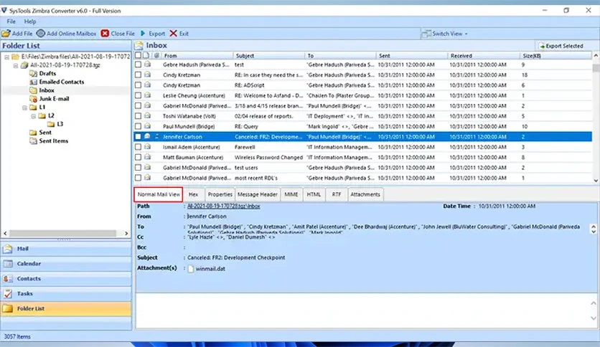Viewport: 600px width, 347px height.
Task: Sort by the Size(KB) column header
Action: pos(556,55)
